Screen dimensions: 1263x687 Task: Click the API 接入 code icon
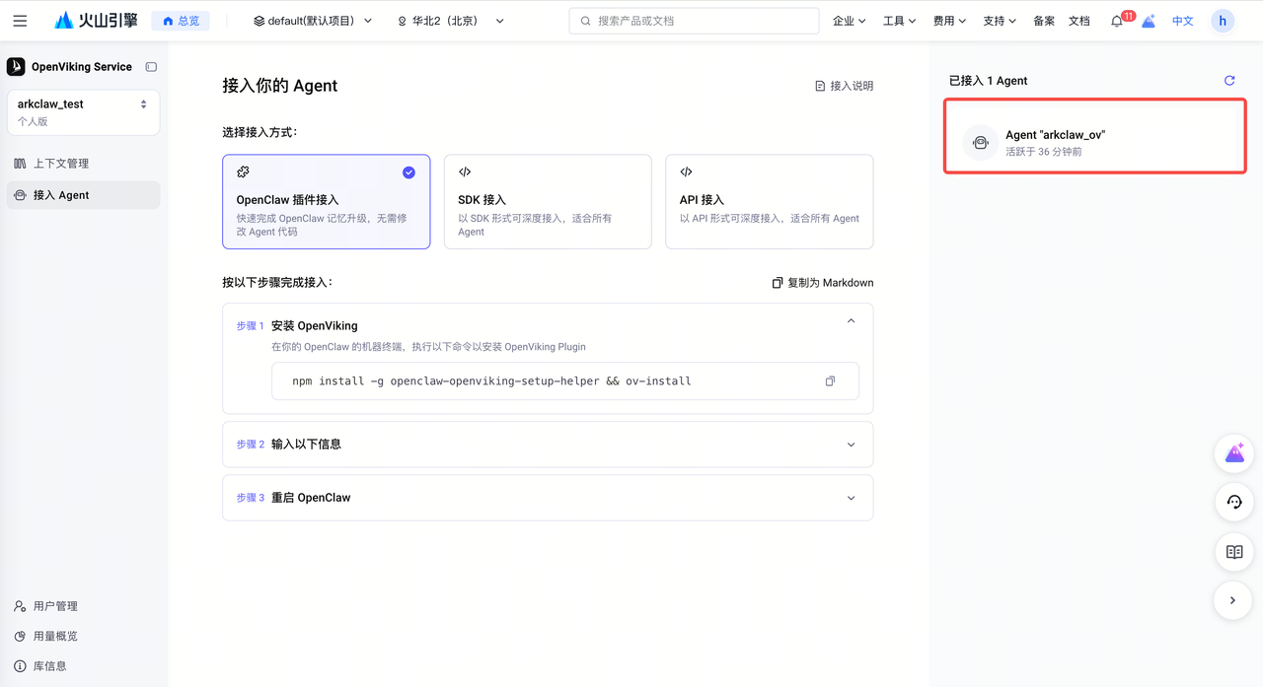686,172
